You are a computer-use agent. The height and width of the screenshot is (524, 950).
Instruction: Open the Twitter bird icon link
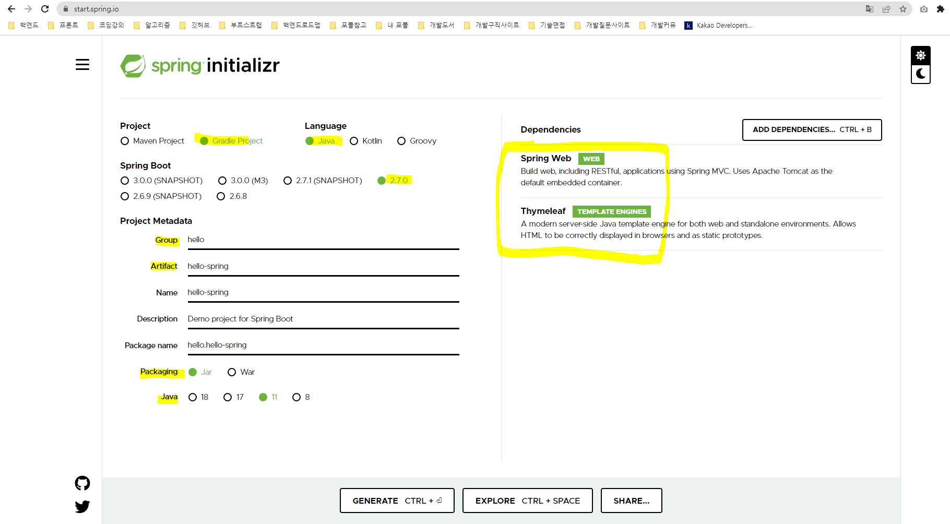[x=82, y=506]
